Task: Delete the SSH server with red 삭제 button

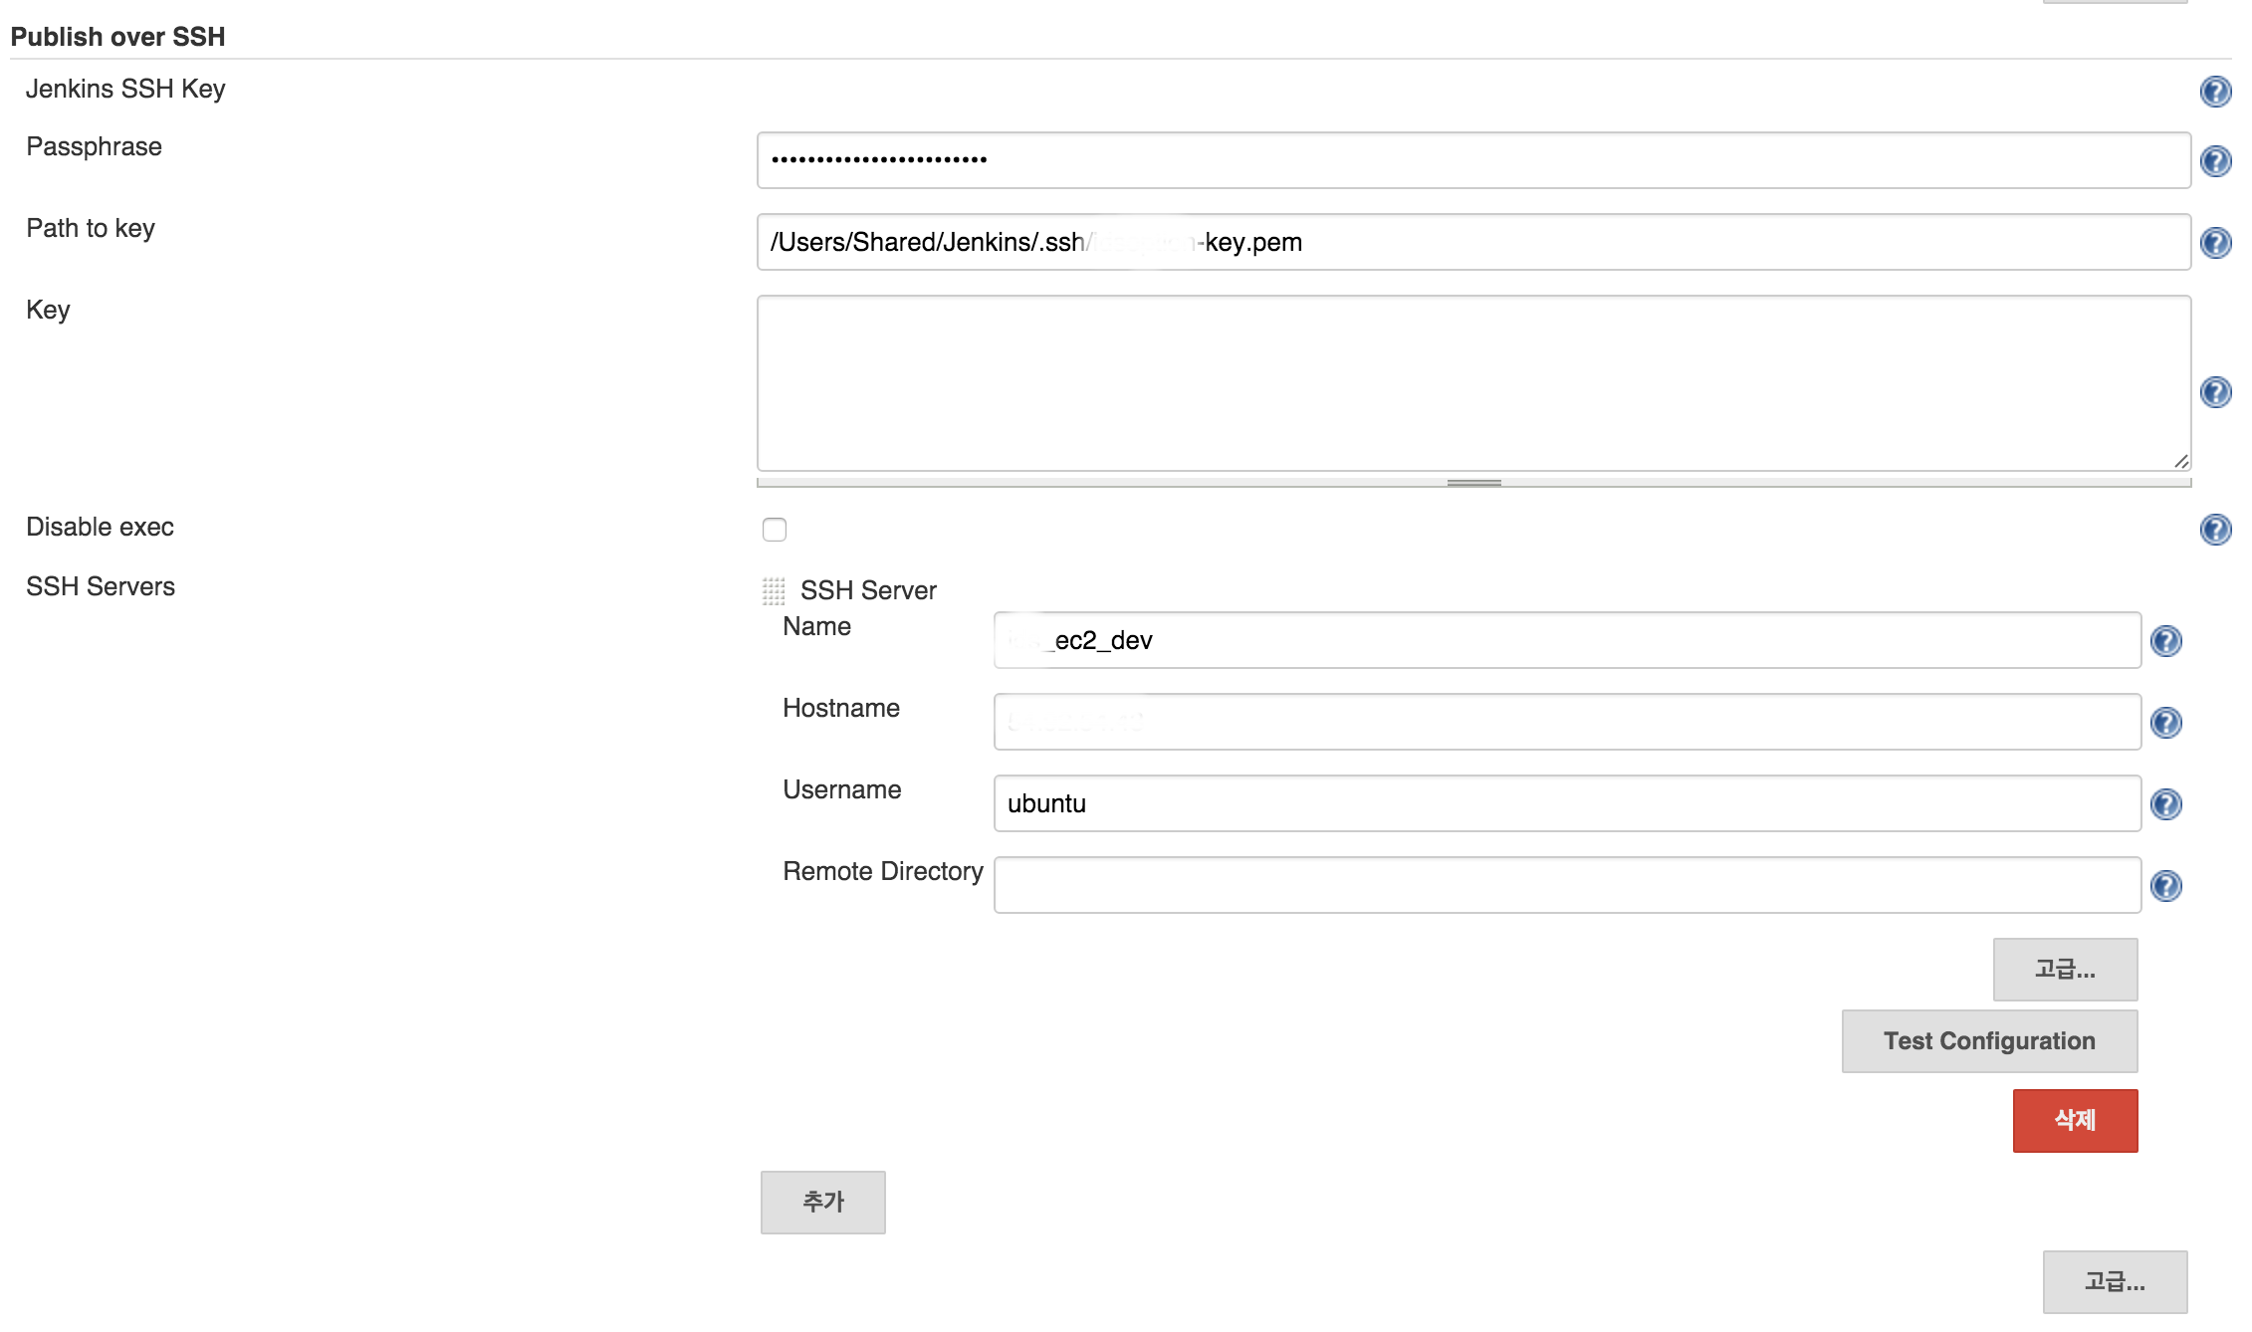Action: [x=2075, y=1121]
